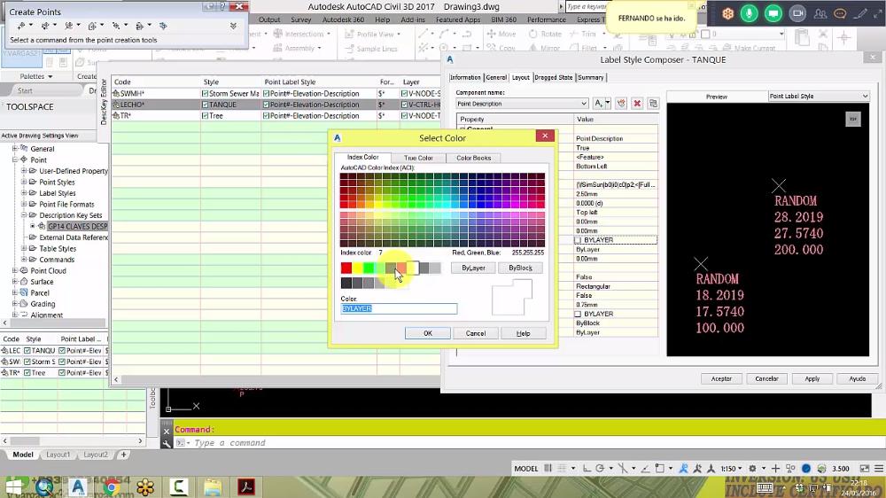Image resolution: width=886 pixels, height=498 pixels.
Task: Click the ByLayer button in Select Color
Action: coord(473,268)
